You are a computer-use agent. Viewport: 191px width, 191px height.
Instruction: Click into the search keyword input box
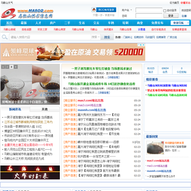click(x=50, y=37)
